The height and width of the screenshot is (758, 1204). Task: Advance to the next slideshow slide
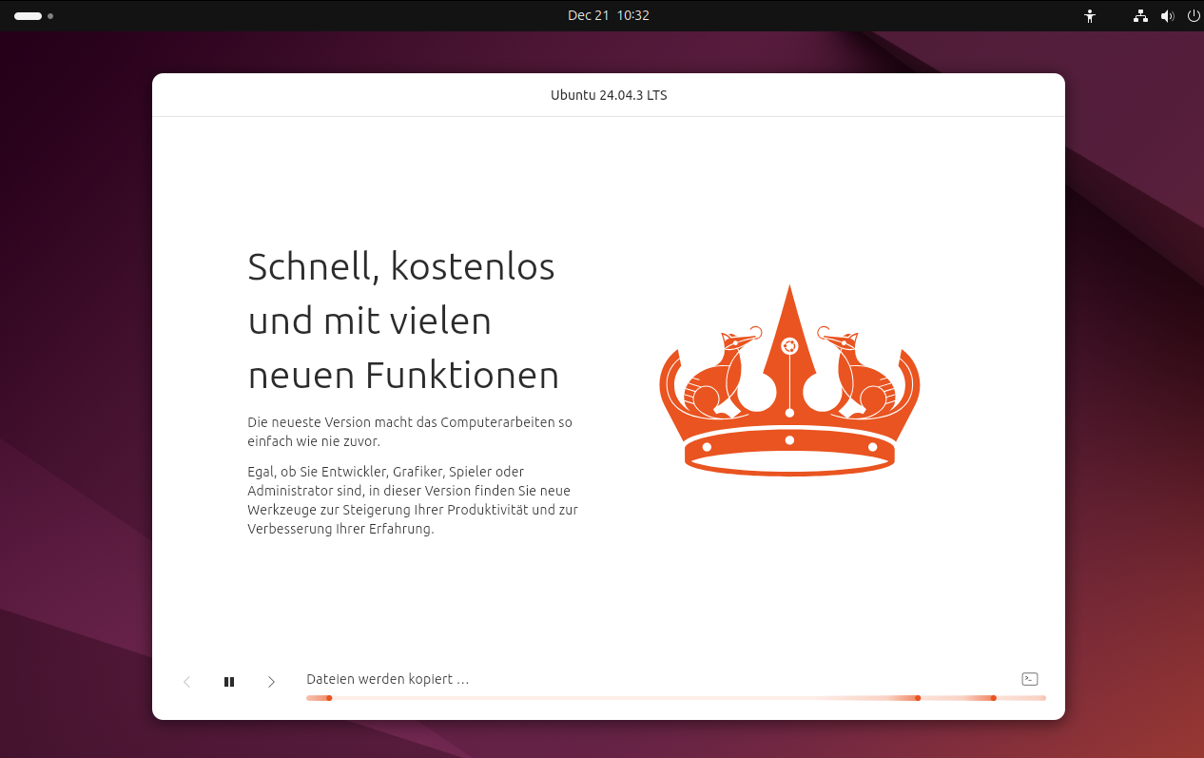(271, 681)
